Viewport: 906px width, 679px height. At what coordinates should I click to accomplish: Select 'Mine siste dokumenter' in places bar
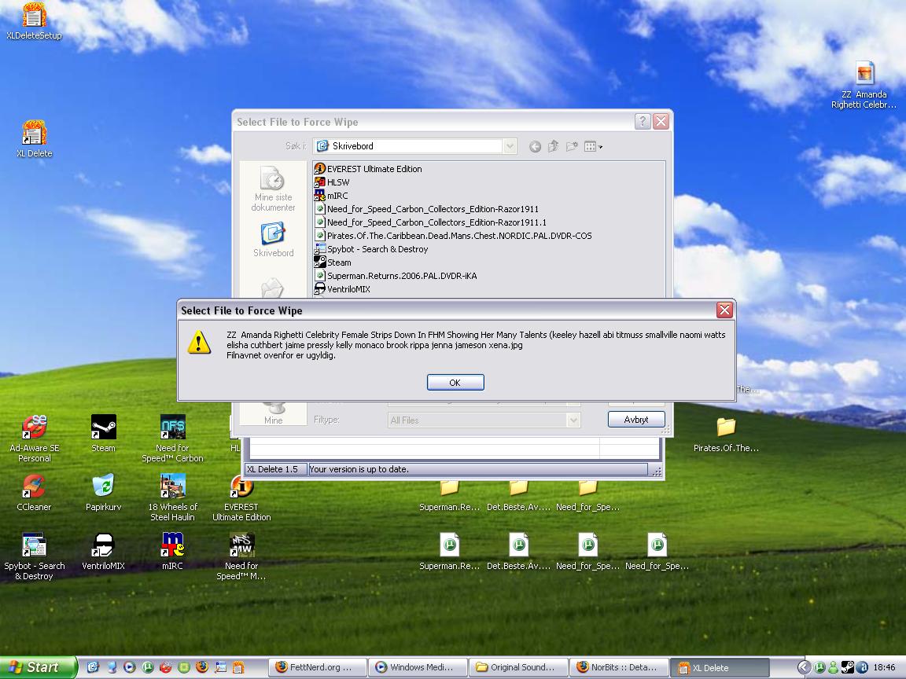(274, 189)
